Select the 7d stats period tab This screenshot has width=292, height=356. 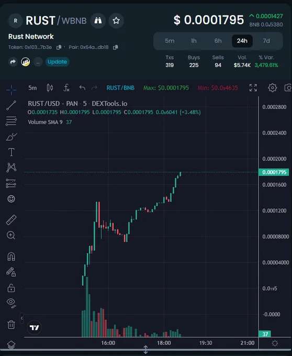[x=266, y=41]
